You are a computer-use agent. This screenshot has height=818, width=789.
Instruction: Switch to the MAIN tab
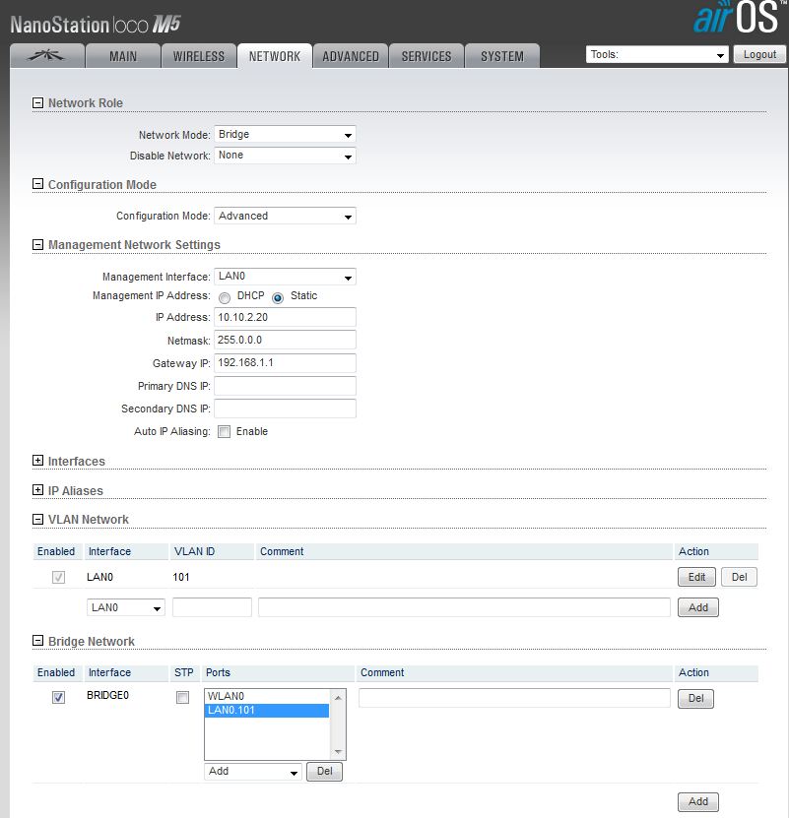tap(123, 56)
